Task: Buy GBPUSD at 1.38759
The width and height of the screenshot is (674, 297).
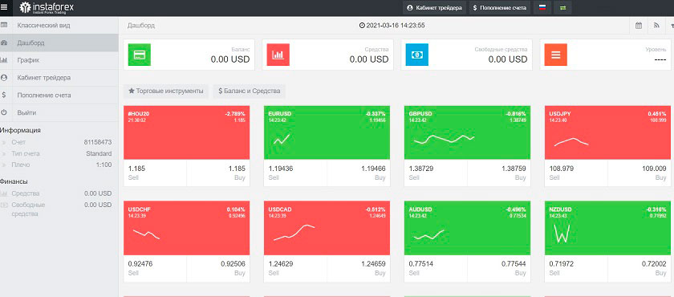Action: (499, 173)
